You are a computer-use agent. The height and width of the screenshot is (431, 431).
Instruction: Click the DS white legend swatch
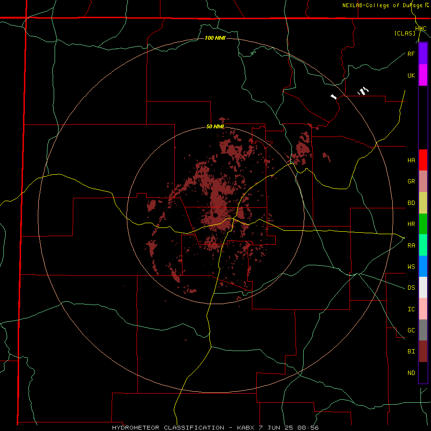(423, 287)
